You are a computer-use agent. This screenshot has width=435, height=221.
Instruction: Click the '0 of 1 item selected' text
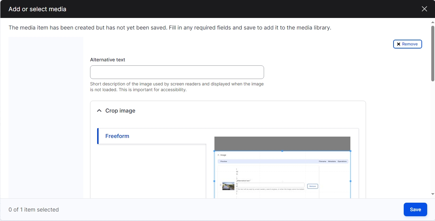tap(34, 210)
